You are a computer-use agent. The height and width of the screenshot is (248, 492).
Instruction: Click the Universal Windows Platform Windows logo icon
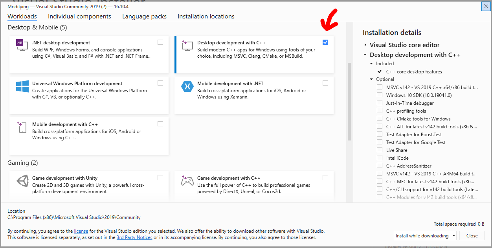pyautogui.click(x=22, y=86)
